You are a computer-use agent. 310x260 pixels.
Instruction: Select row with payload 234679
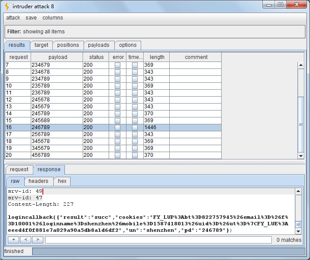click(x=113, y=65)
